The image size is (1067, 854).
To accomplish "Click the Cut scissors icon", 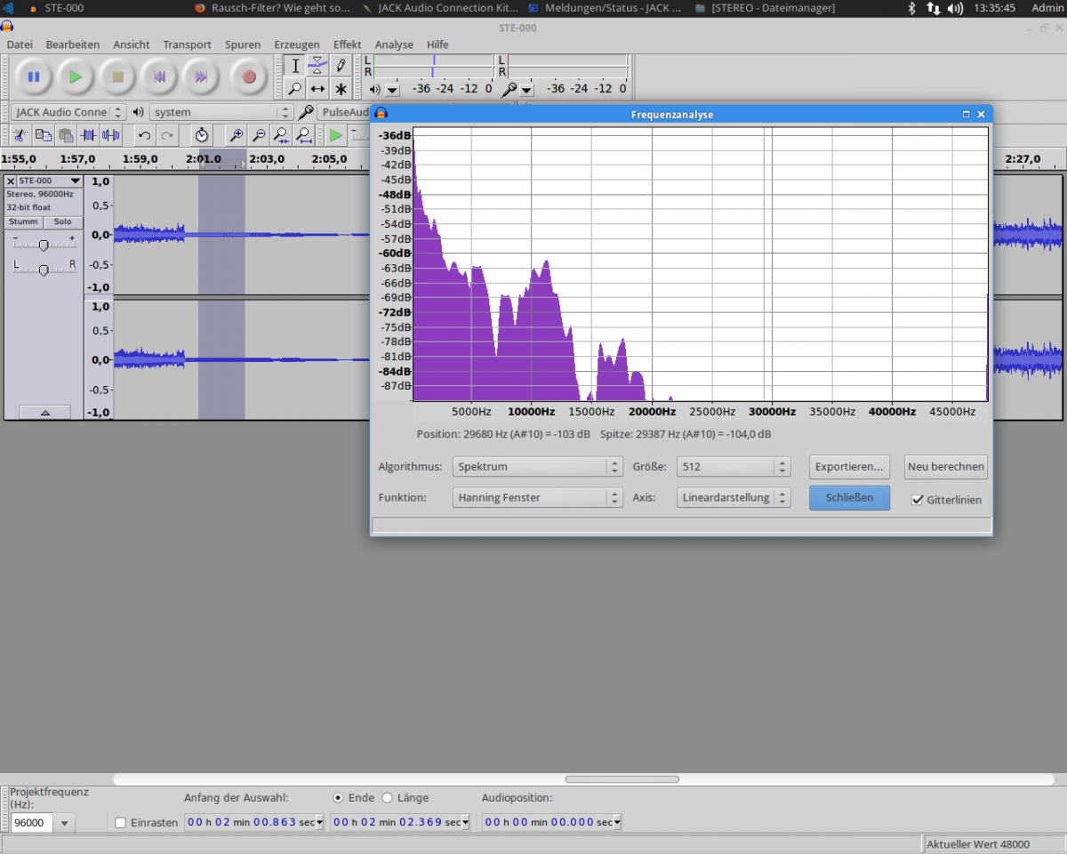I will coord(19,135).
